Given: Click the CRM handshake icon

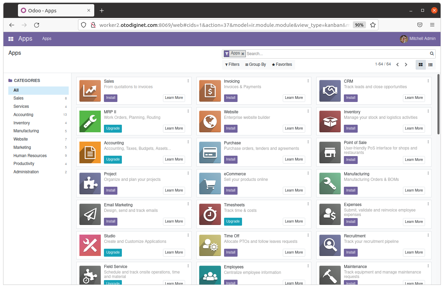Looking at the screenshot, I should point(330,91).
